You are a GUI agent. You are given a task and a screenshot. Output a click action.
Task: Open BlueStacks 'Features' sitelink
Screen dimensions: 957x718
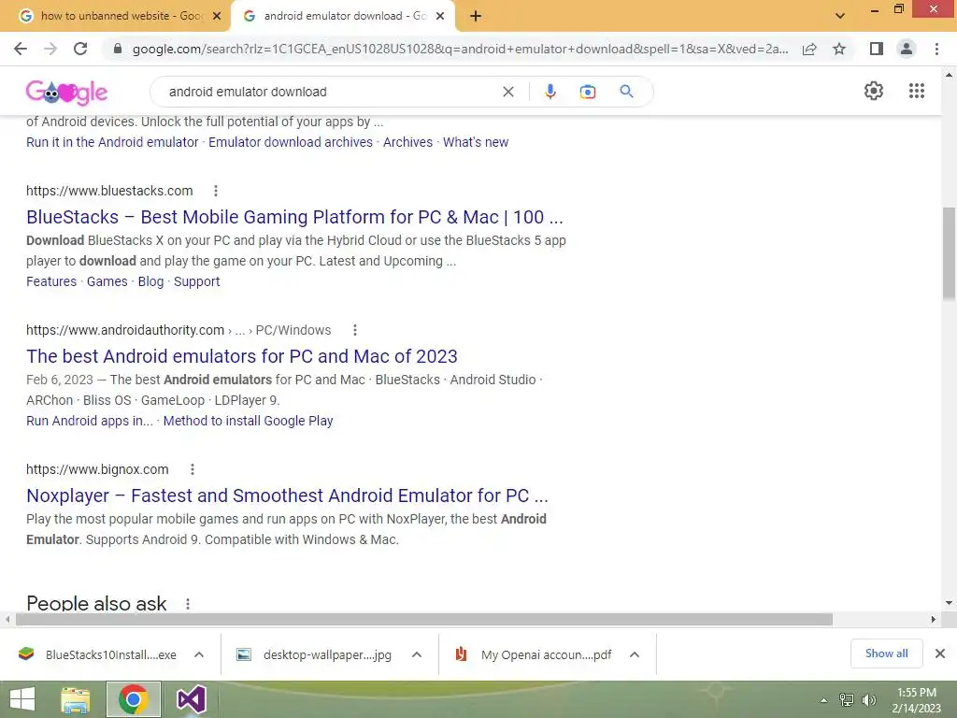pos(51,281)
